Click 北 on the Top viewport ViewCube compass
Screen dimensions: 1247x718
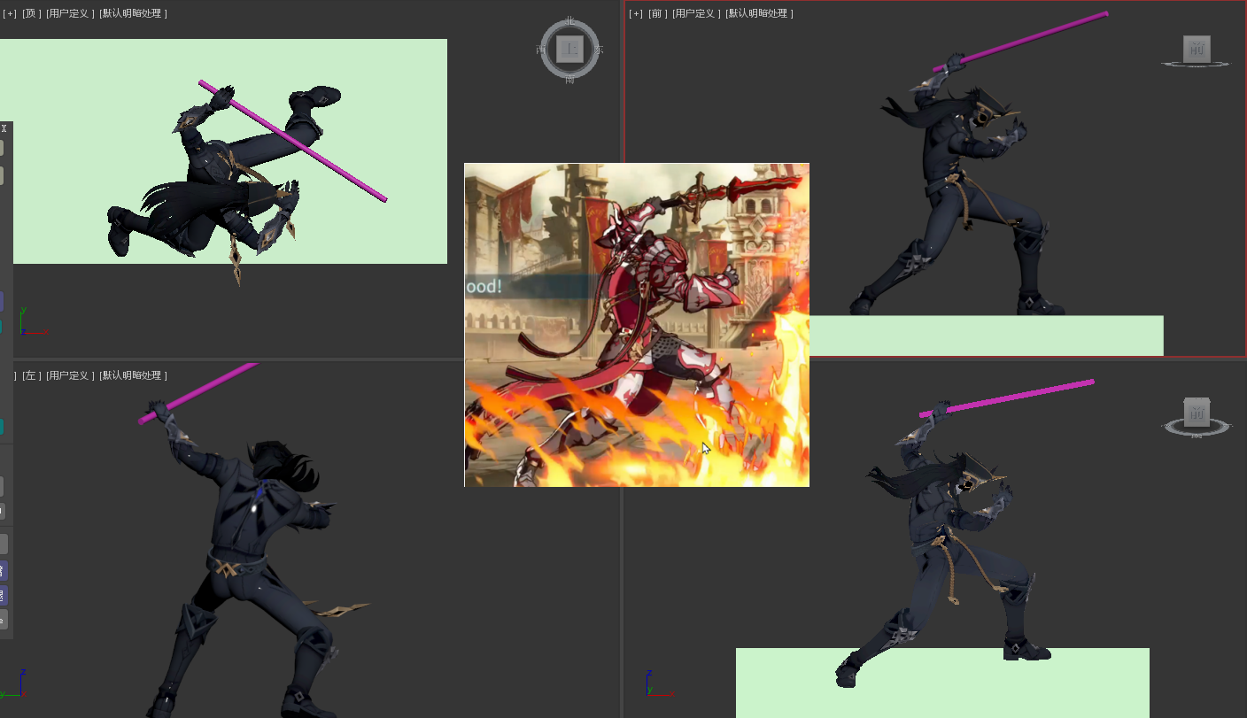(569, 20)
